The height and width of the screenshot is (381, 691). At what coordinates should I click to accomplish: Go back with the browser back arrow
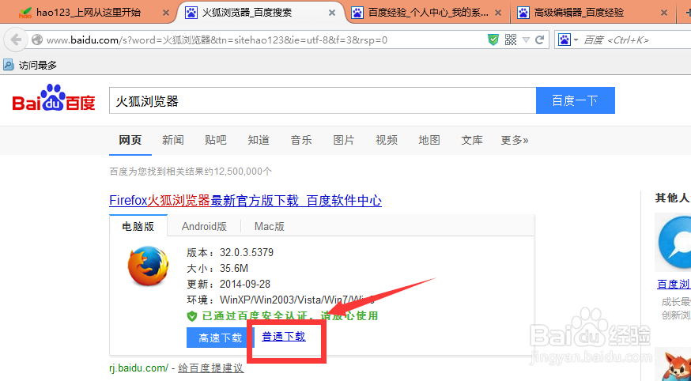(x=16, y=40)
